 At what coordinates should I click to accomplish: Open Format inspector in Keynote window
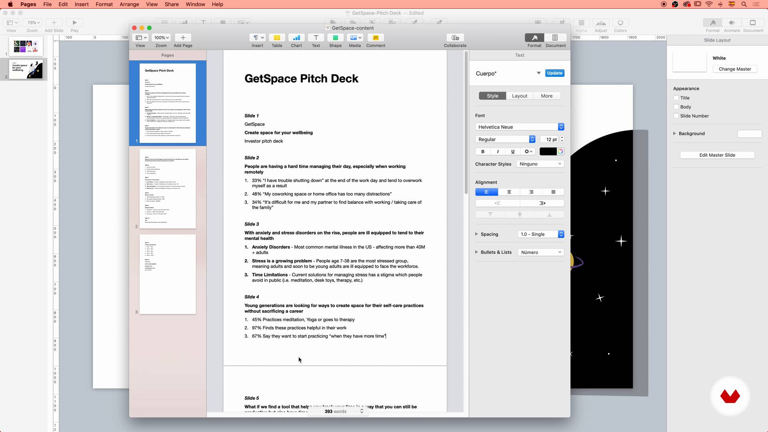click(x=713, y=23)
